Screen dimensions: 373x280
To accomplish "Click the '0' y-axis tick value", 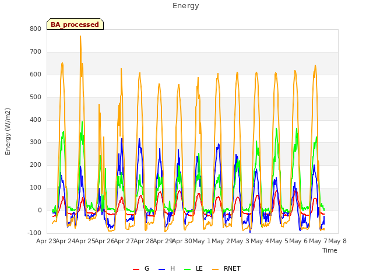I will [40, 211].
